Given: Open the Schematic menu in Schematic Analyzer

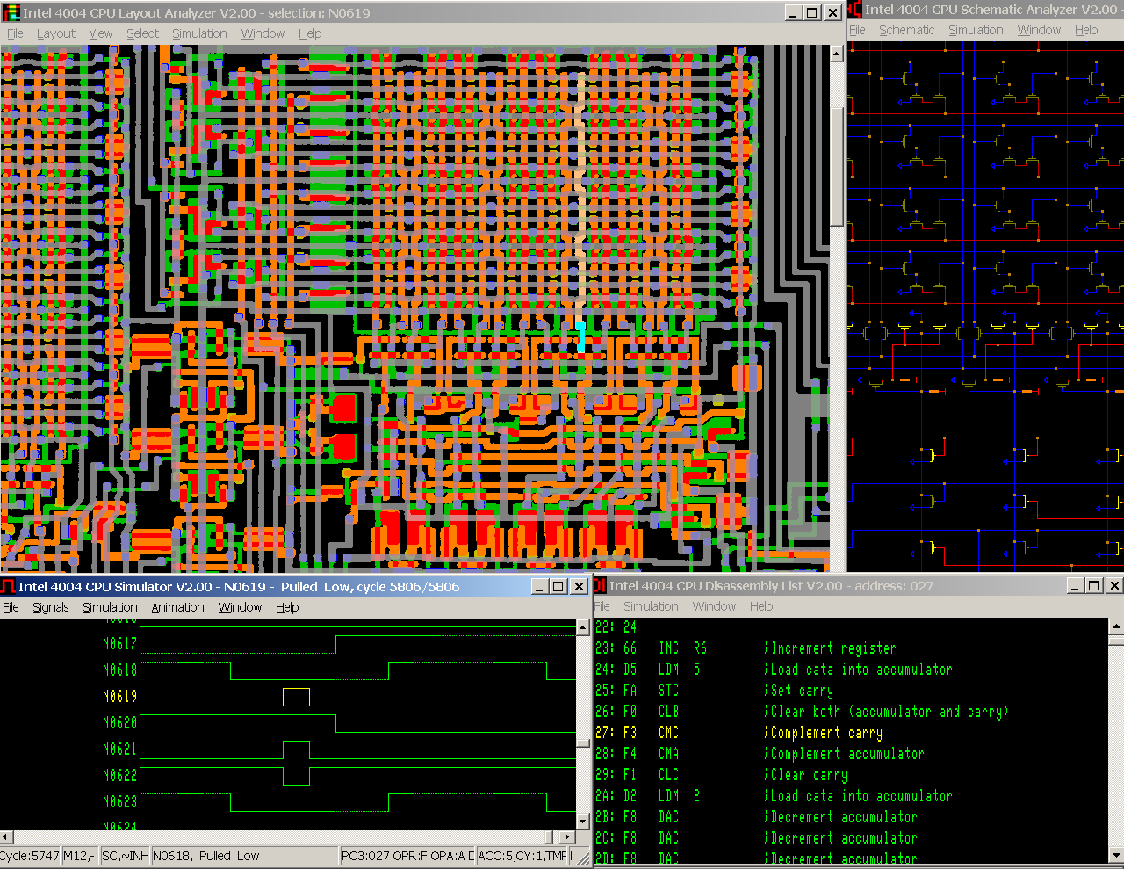Looking at the screenshot, I should (x=906, y=30).
